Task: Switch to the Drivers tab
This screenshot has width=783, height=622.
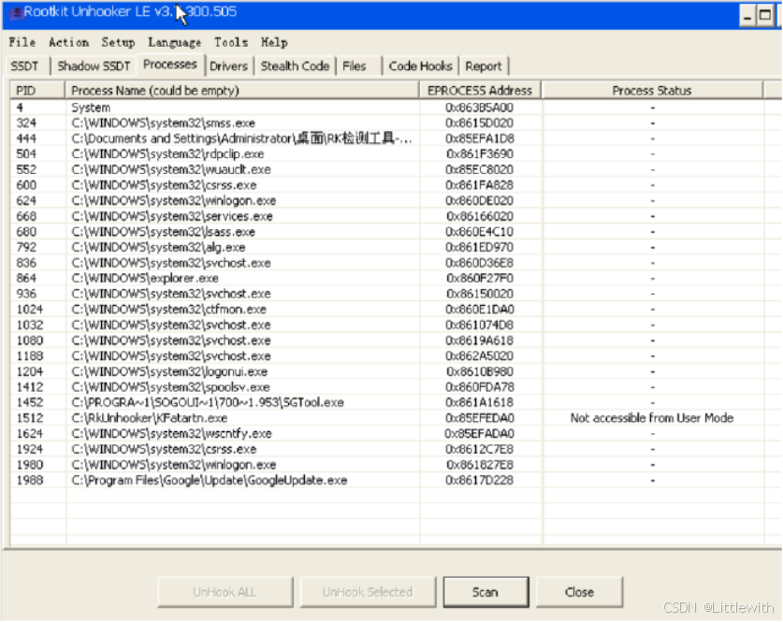Action: (228, 65)
